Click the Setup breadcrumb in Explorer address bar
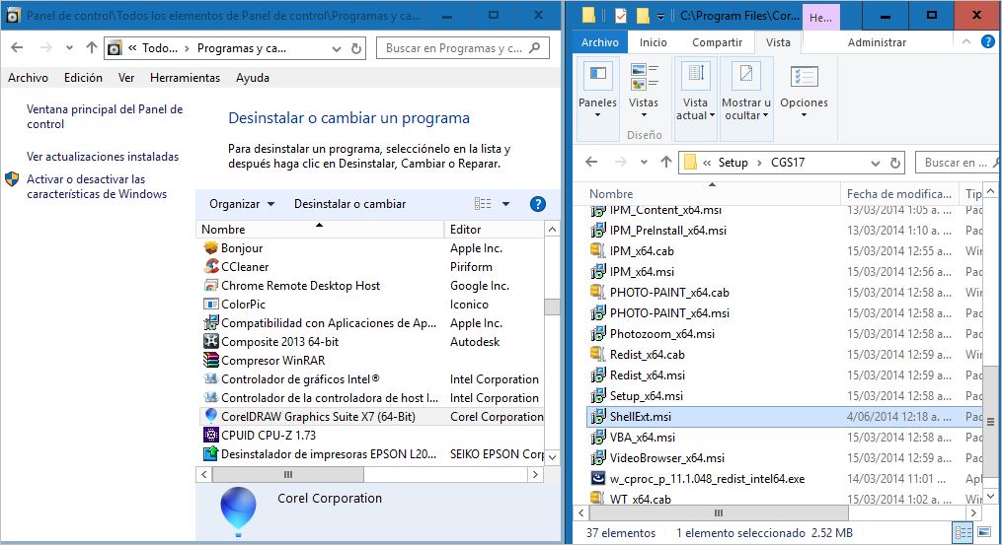This screenshot has width=1002, height=545. coord(732,163)
